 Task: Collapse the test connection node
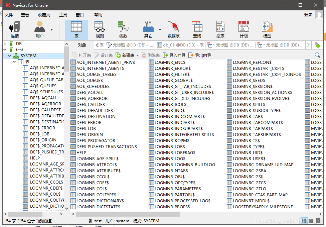click(x=5, y=50)
